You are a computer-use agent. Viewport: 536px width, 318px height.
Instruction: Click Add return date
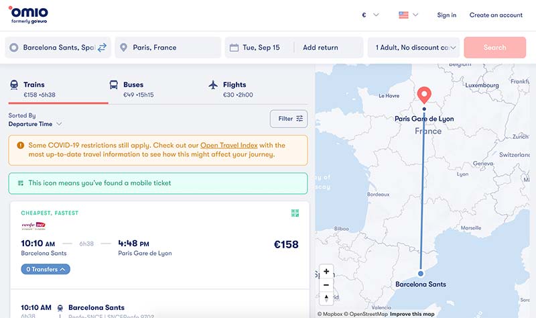tap(320, 48)
